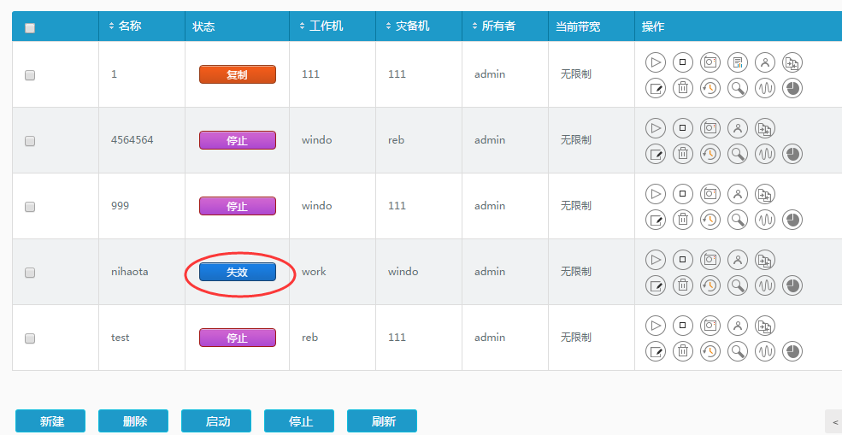Click the square stop icon for rule test
The width and height of the screenshot is (842, 435).
pos(682,326)
